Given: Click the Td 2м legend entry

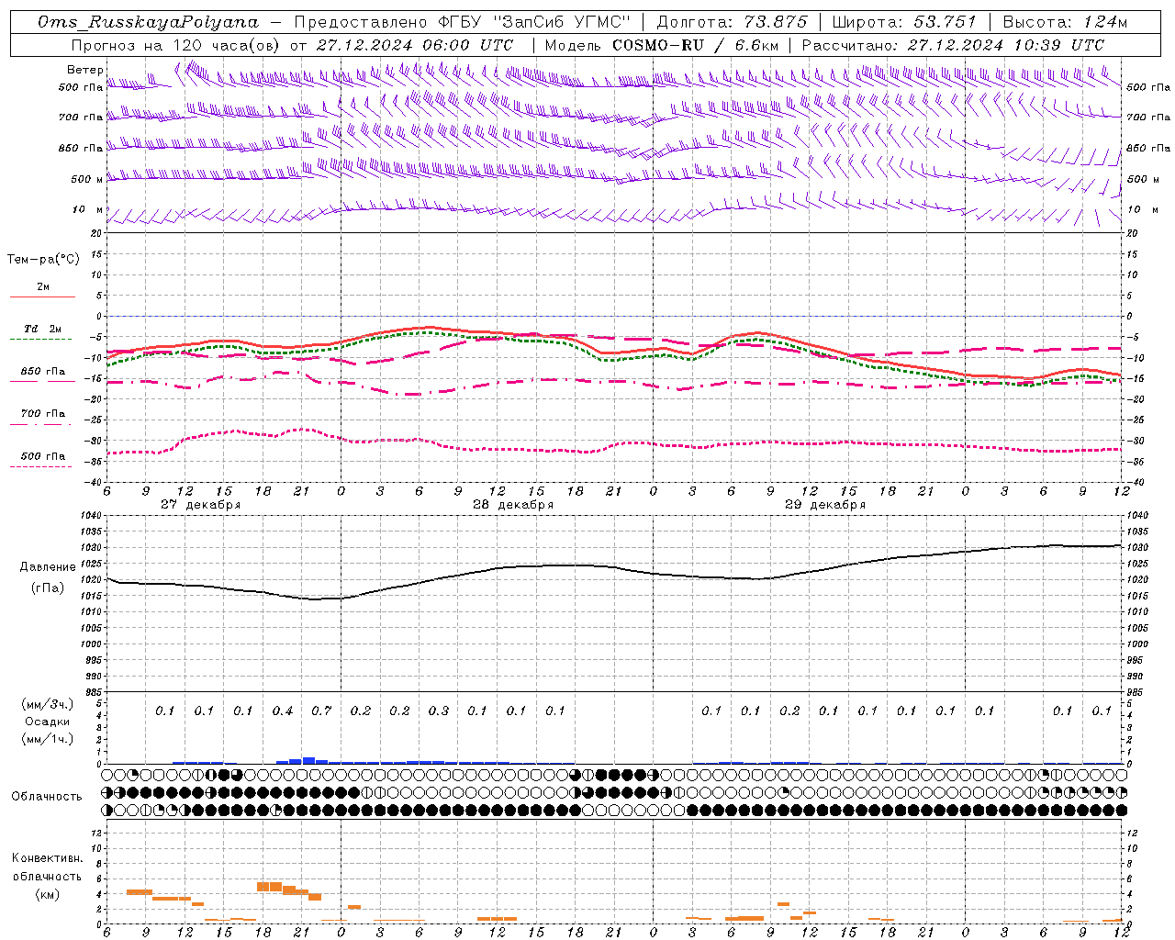Looking at the screenshot, I should click(43, 329).
